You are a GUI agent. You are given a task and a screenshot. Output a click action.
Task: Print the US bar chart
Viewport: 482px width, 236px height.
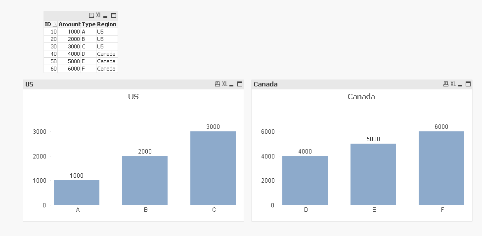(218, 84)
